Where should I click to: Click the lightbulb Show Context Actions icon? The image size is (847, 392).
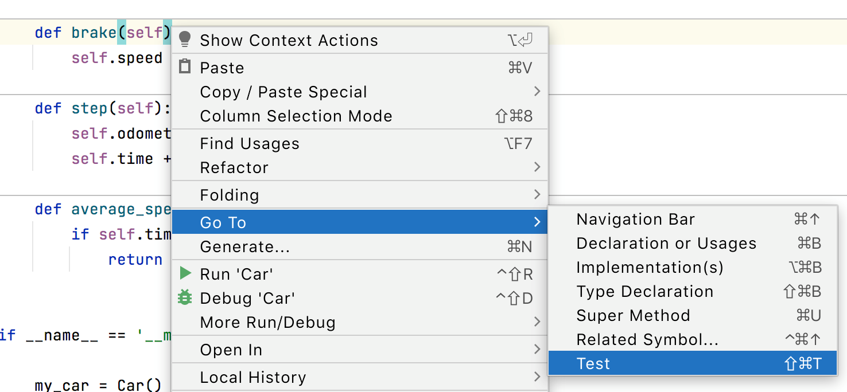(x=185, y=40)
